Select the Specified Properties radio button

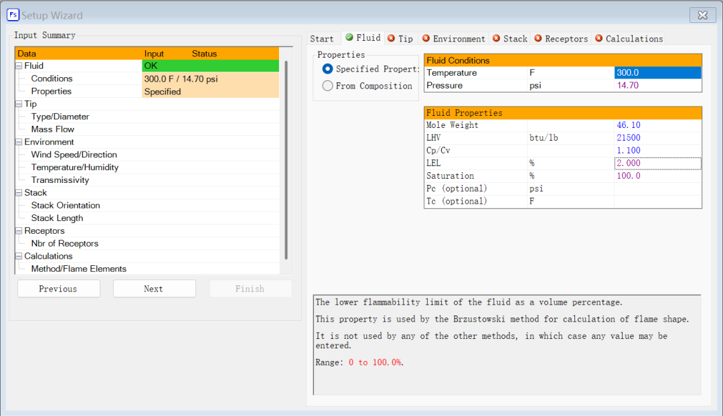pyautogui.click(x=327, y=69)
